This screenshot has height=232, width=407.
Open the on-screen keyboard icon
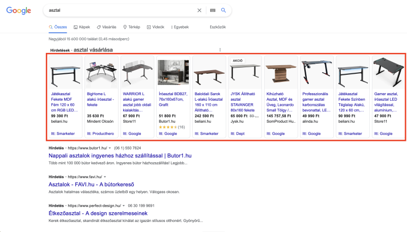[212, 10]
